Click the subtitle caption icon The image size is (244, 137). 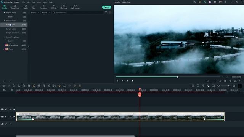[x=213, y=86]
